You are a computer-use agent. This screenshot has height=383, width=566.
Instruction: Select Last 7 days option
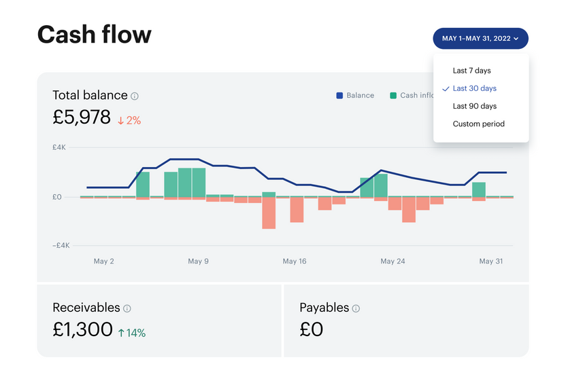pos(471,71)
